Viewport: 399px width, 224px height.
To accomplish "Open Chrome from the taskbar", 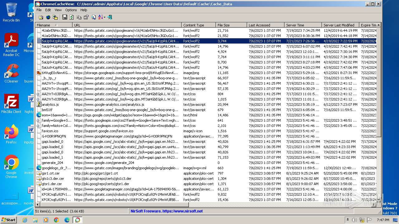I will click(x=56, y=220).
